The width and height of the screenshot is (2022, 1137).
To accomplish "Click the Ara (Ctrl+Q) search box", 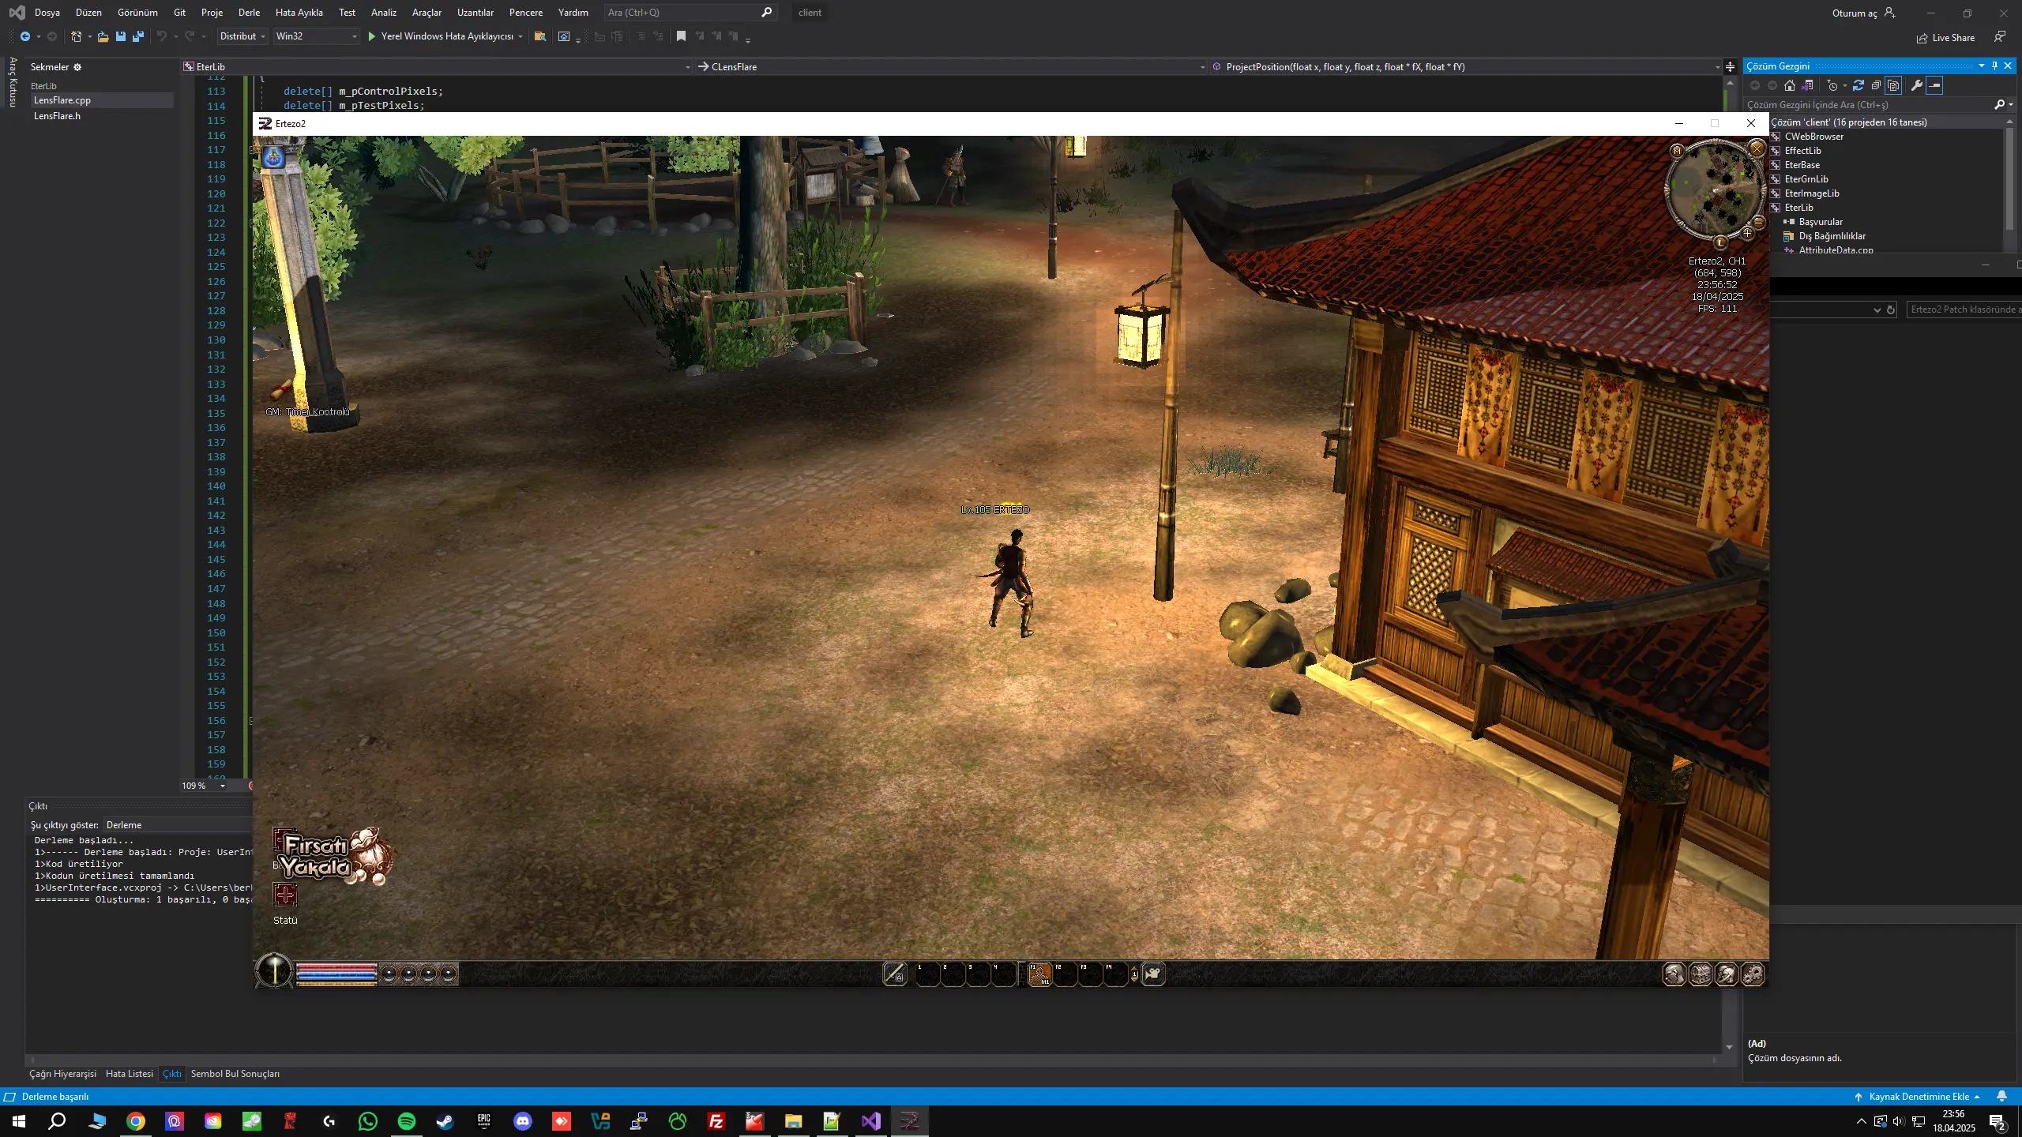I will coord(690,13).
